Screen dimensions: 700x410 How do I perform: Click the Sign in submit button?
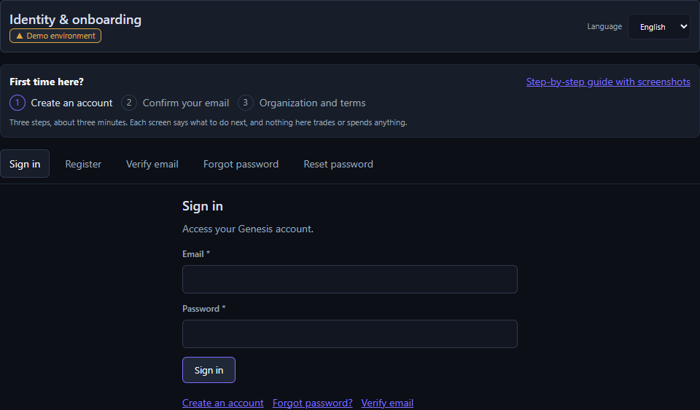coord(209,370)
